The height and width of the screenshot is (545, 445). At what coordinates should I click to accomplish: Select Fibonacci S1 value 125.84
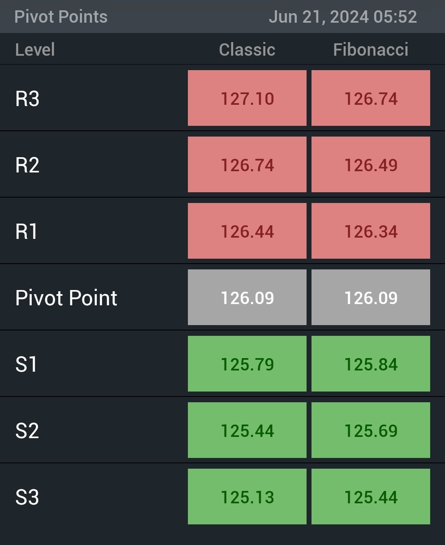[x=371, y=364]
